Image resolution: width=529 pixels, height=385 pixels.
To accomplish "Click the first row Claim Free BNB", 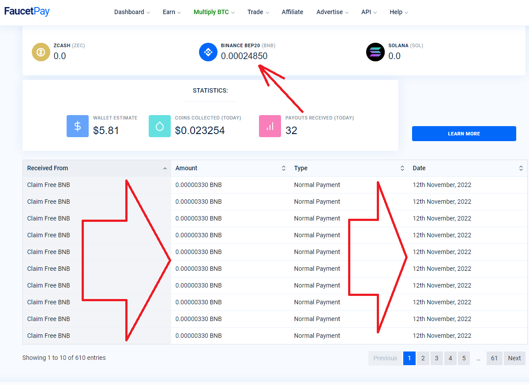I will click(x=49, y=185).
